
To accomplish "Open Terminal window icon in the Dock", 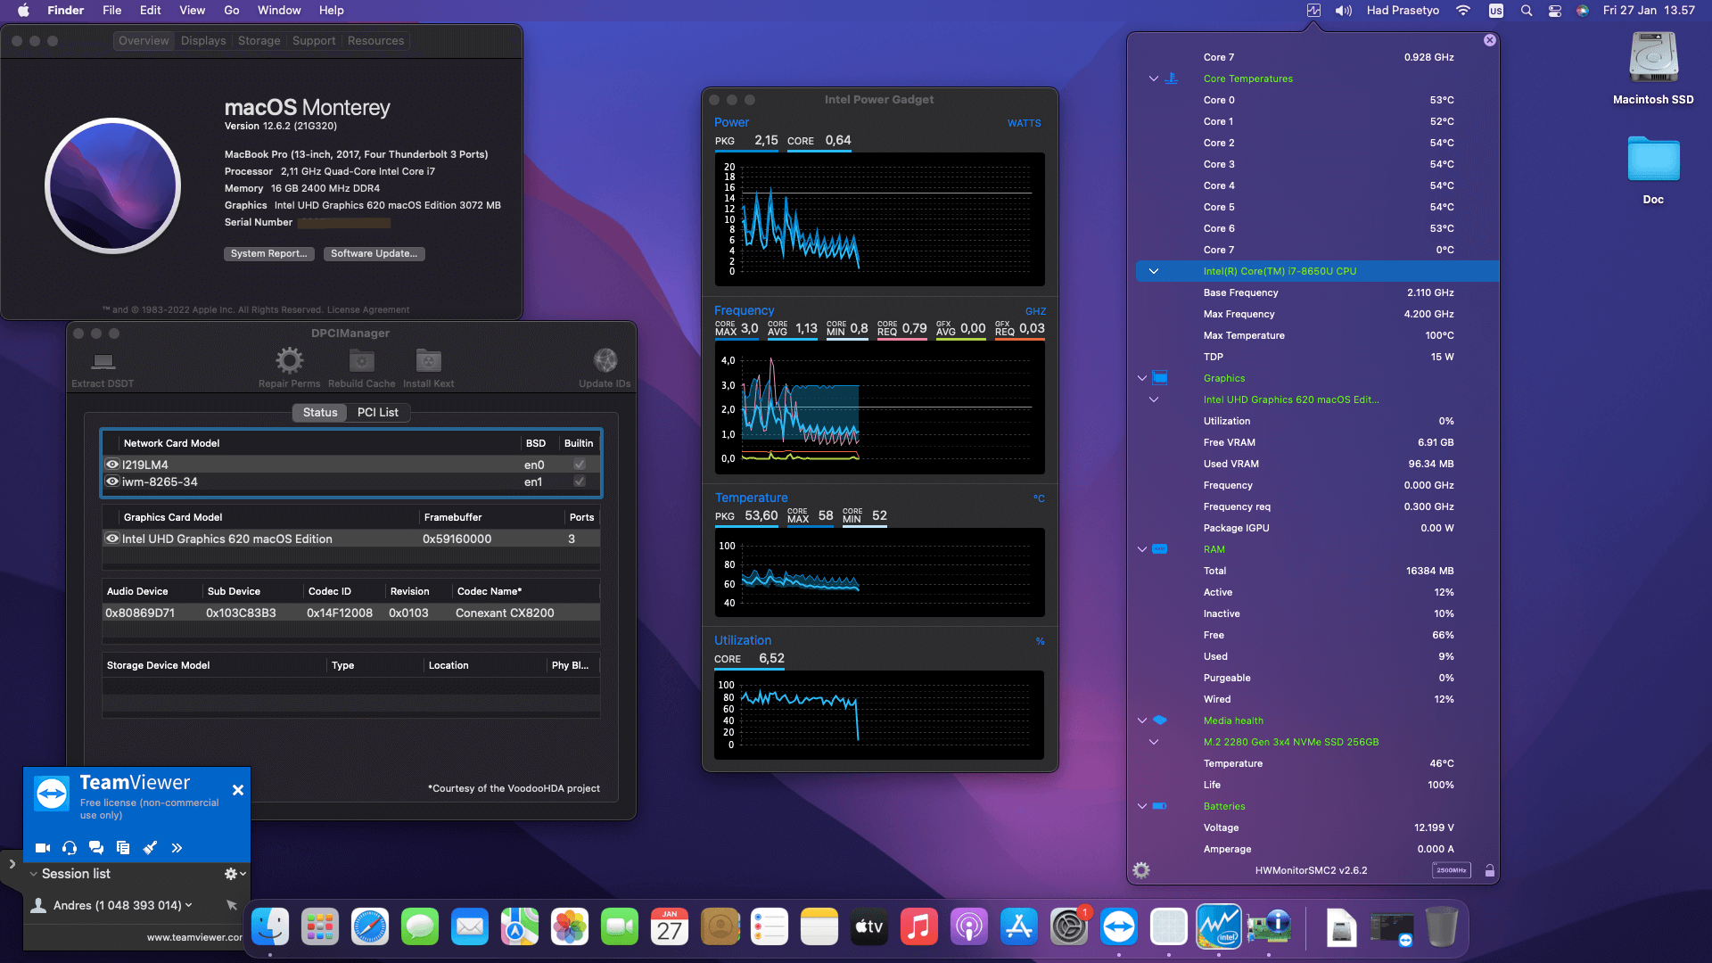I will [x=1392, y=927].
